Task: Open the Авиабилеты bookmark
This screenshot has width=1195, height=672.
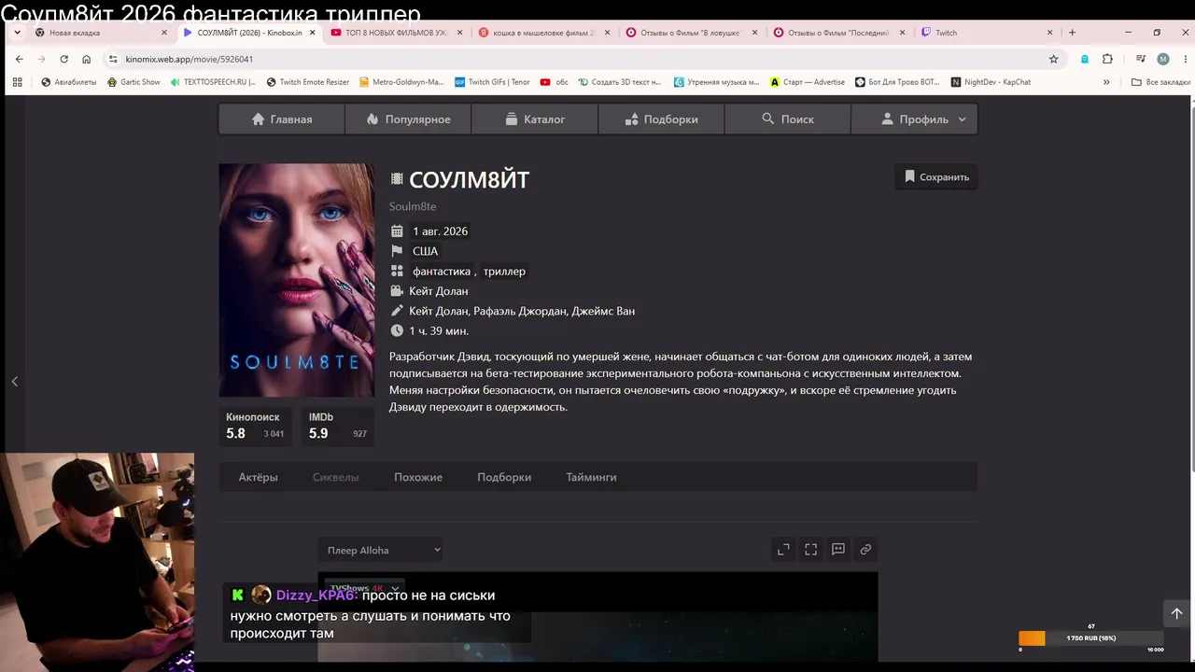Action: pyautogui.click(x=69, y=82)
